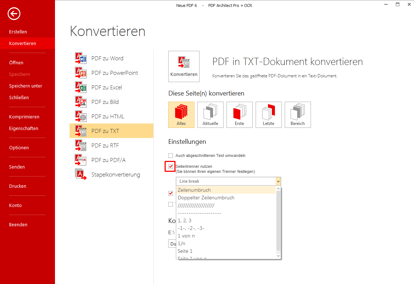Select the PDF zu Word label

click(x=107, y=58)
